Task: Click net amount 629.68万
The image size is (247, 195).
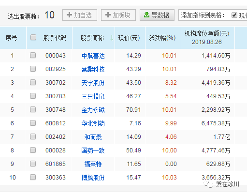Action: pyautogui.click(x=218, y=164)
